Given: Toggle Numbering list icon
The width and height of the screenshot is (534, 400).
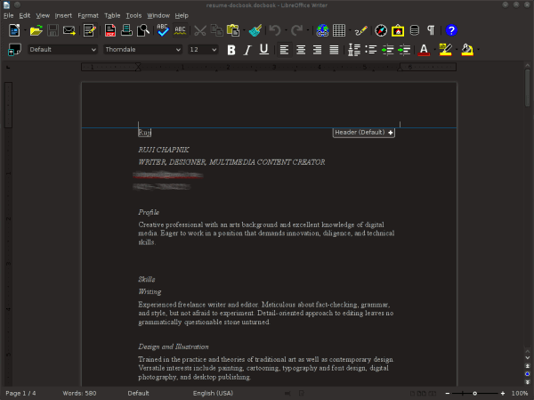Looking at the screenshot, I should click(x=354, y=50).
